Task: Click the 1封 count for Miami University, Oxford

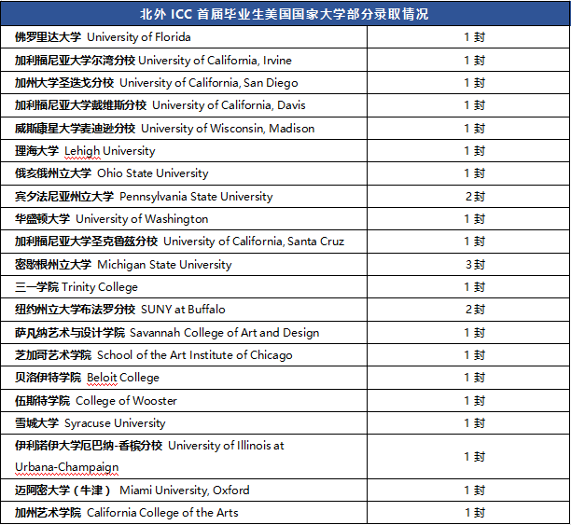Action: 475,490
